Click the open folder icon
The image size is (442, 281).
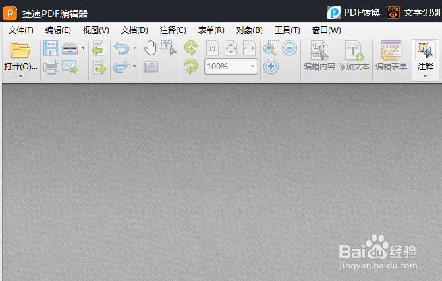(x=20, y=50)
